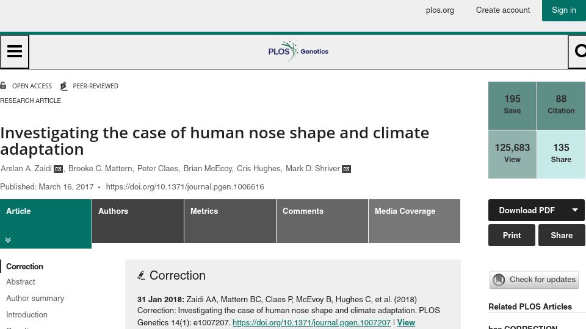Click the Check for updates button
Viewport: 586px width, 329px height.
pos(534,280)
